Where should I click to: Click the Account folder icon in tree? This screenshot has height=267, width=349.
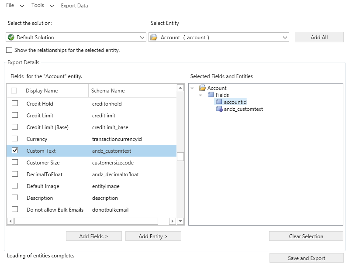(x=202, y=88)
